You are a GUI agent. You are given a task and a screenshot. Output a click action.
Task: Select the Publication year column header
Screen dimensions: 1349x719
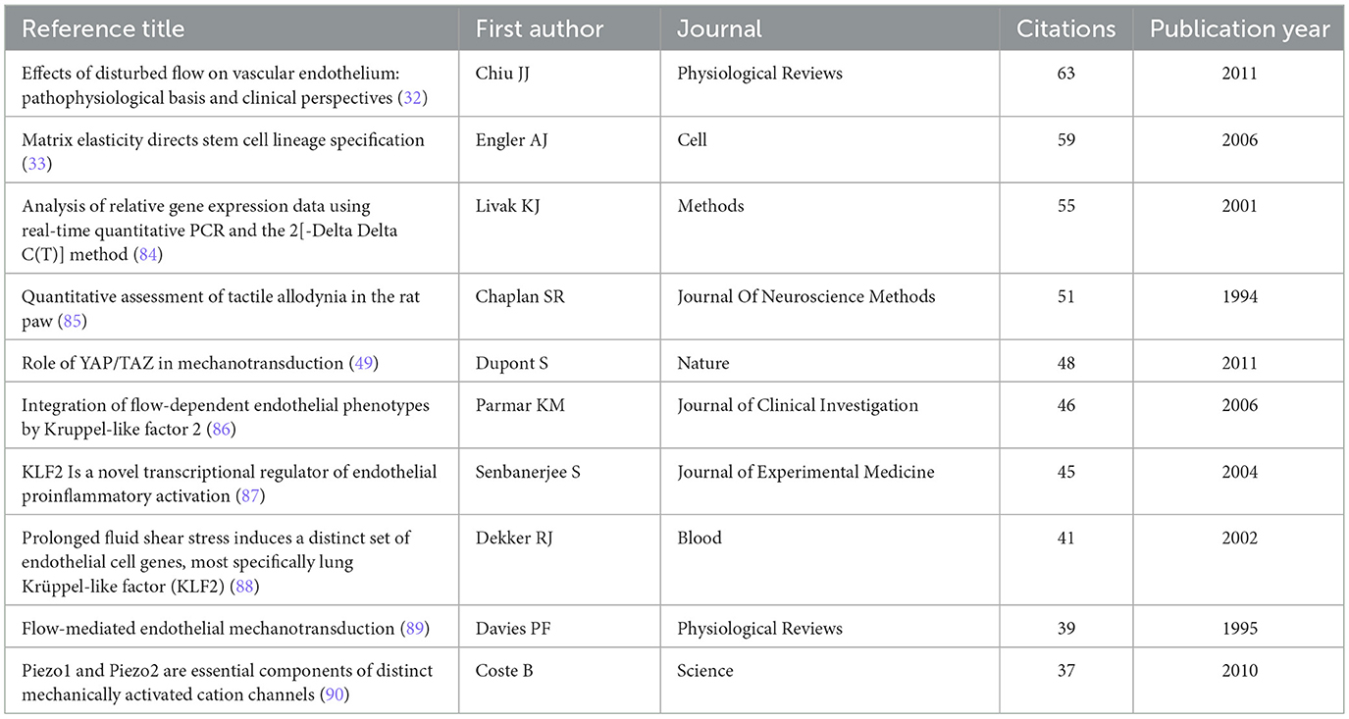(x=1239, y=28)
